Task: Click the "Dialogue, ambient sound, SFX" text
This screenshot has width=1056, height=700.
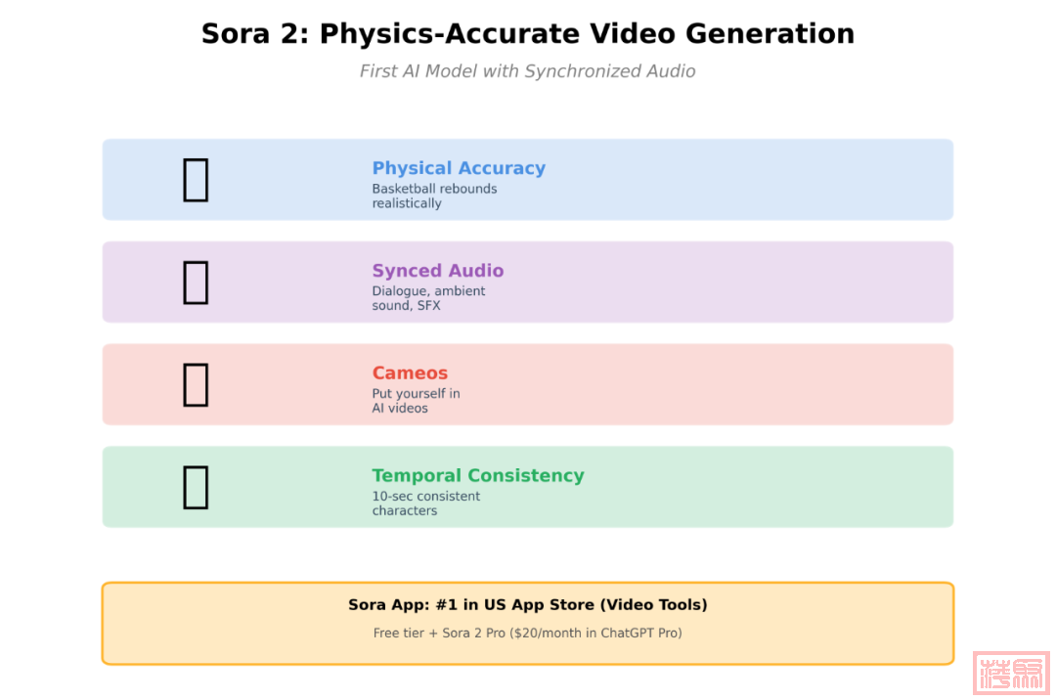Action: [x=428, y=298]
